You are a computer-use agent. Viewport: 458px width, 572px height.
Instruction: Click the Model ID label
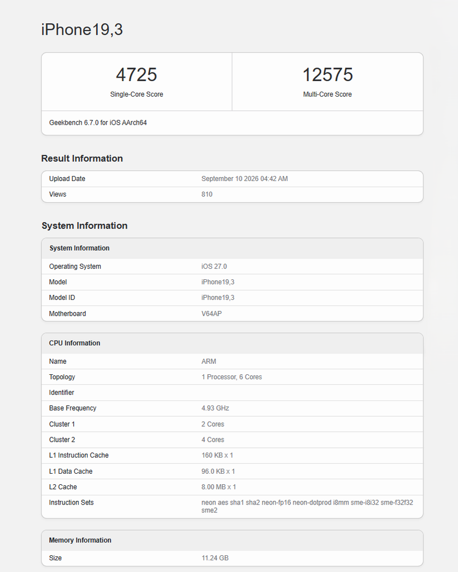(62, 298)
